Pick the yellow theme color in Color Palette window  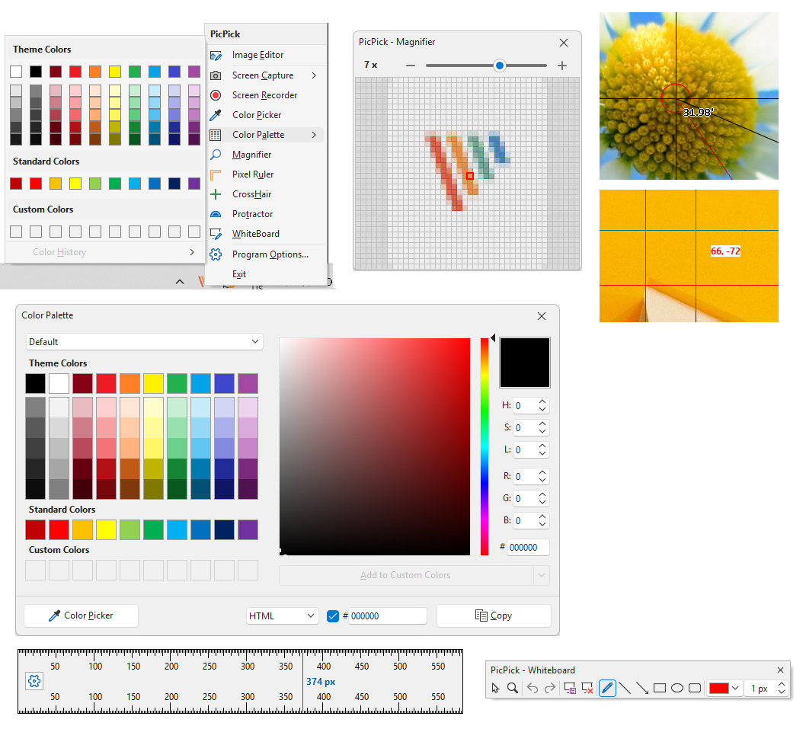click(153, 383)
